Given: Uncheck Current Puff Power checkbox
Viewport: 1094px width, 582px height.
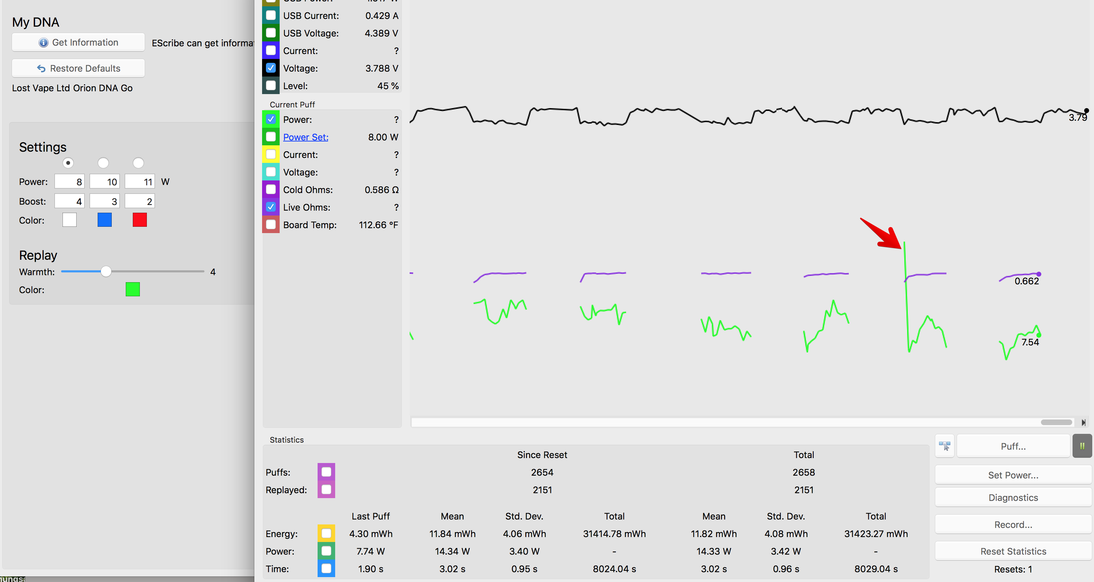Looking at the screenshot, I should 271,119.
